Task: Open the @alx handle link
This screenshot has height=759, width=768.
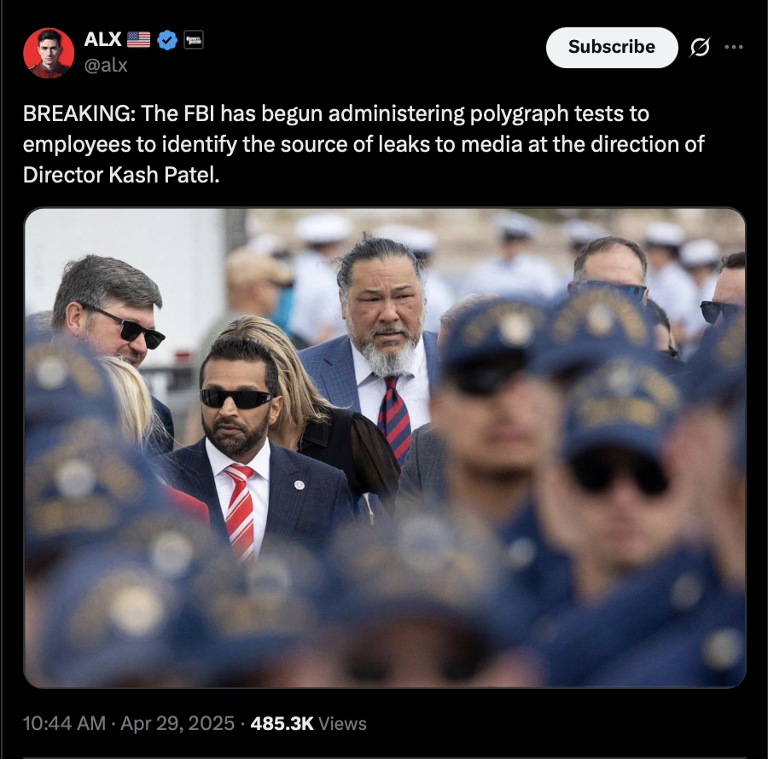Action: pos(106,65)
